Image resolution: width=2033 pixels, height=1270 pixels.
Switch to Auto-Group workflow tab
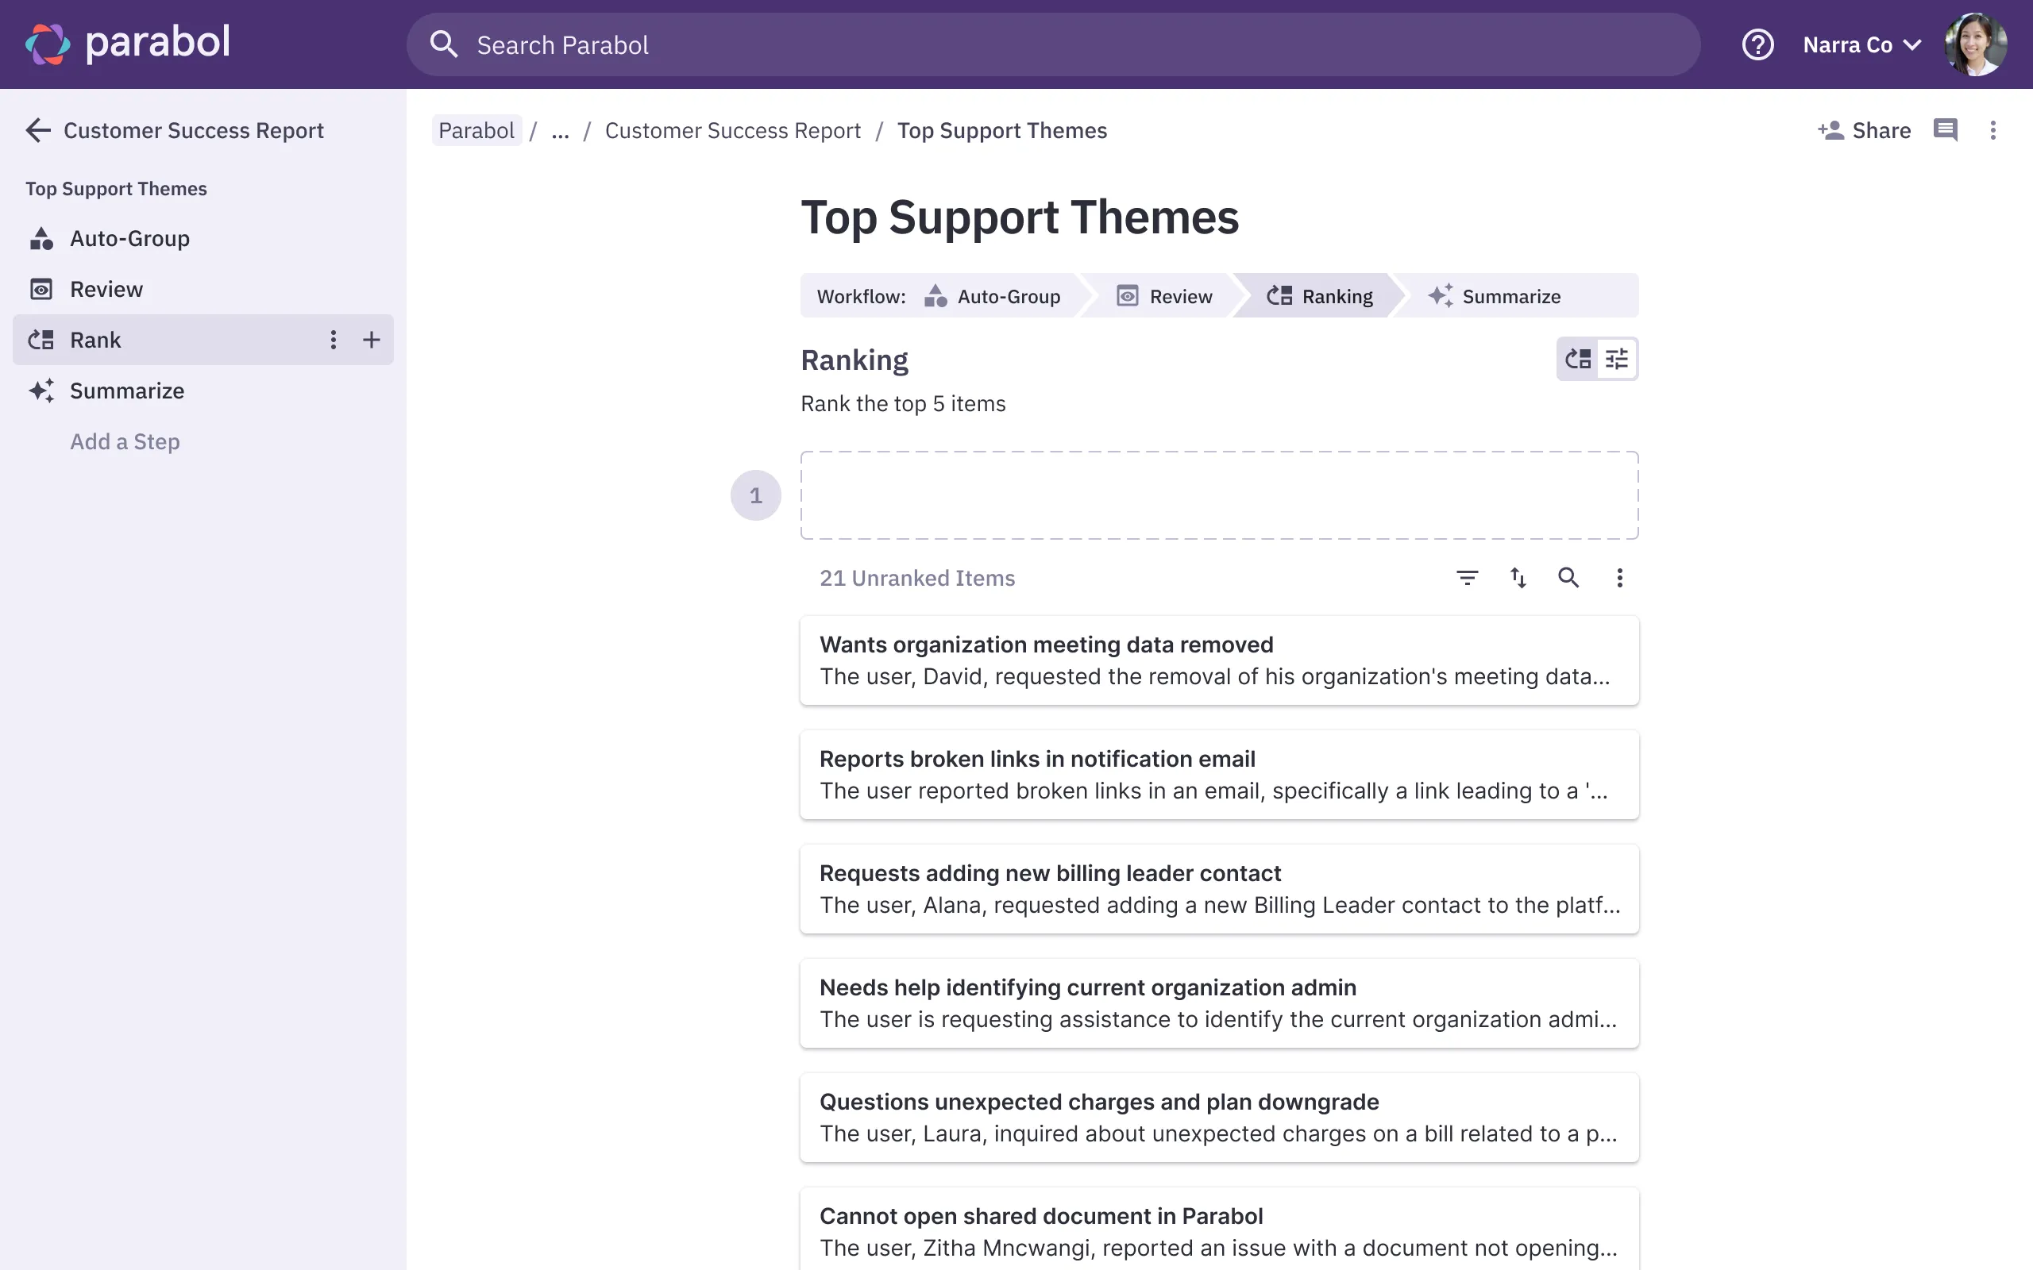pyautogui.click(x=993, y=295)
